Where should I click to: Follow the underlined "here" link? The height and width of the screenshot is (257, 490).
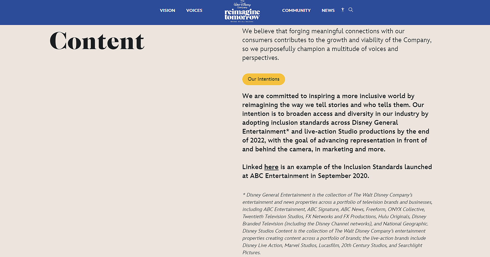[271, 167]
